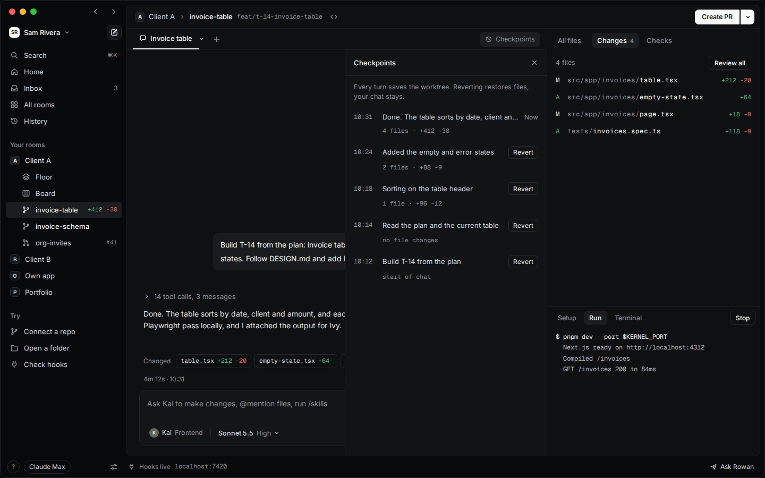Open the Board view under Client A
The image size is (765, 478).
point(64,193)
